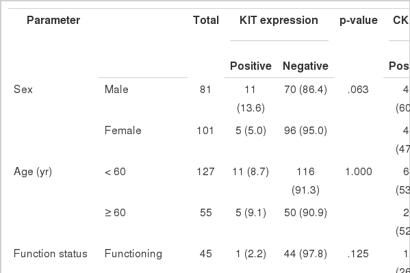Viewport: 410px width, 273px height.
Task: Click the Female category cell
Action: coord(123,131)
